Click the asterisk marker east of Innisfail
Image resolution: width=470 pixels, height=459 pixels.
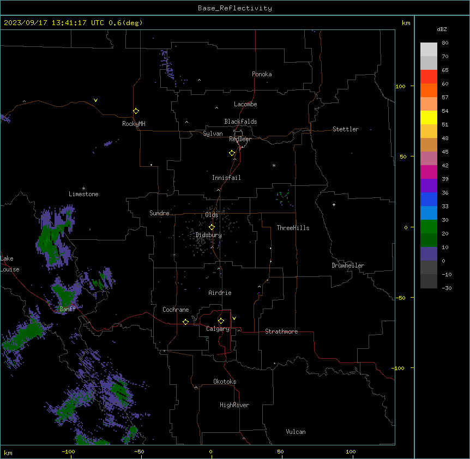coord(274,165)
